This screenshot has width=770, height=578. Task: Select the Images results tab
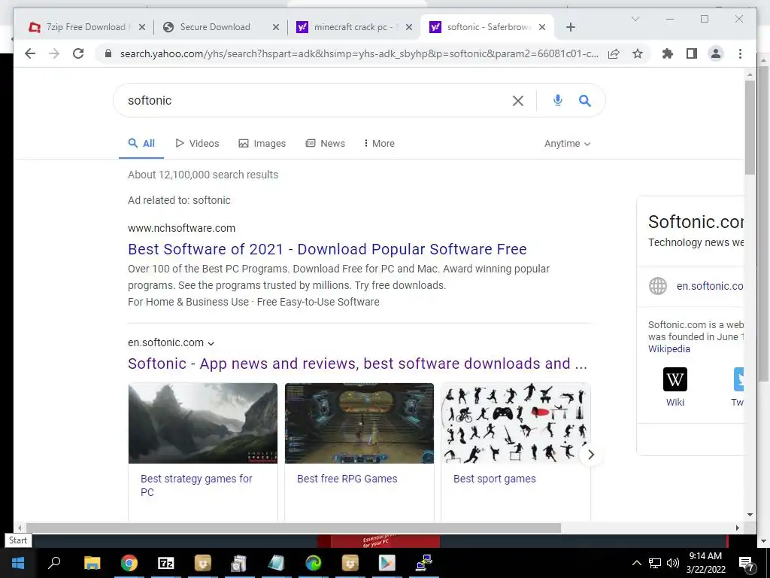(x=262, y=144)
